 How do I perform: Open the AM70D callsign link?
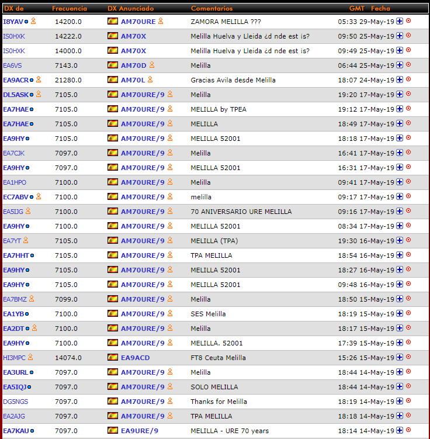tap(133, 65)
